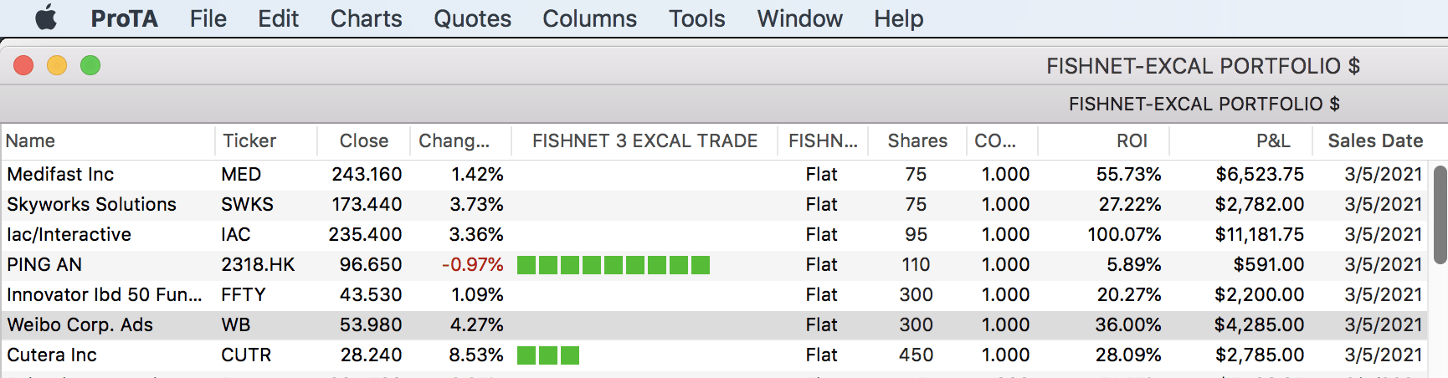Click close price 235.400
The width and height of the screenshot is (1448, 378).
365,234
